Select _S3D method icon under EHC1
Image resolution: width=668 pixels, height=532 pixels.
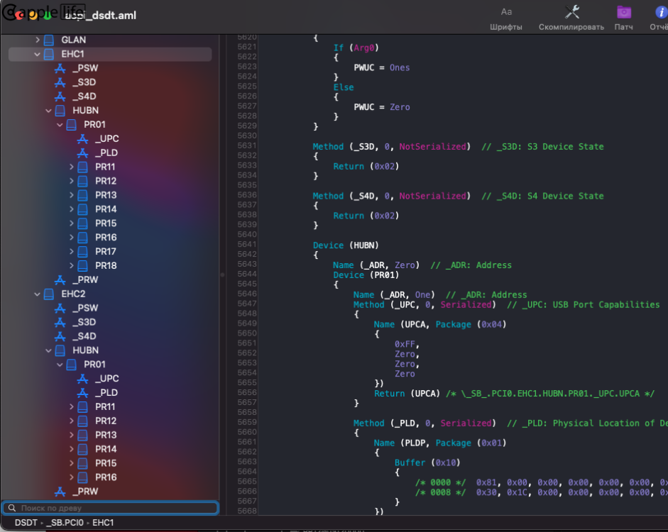pyautogui.click(x=60, y=82)
